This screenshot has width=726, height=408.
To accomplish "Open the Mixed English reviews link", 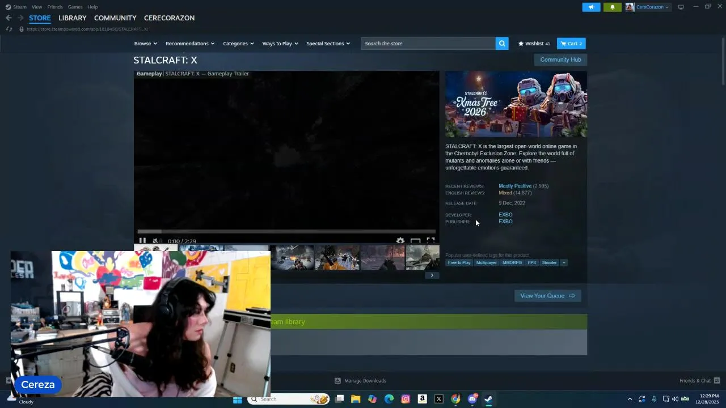I will pos(505,193).
